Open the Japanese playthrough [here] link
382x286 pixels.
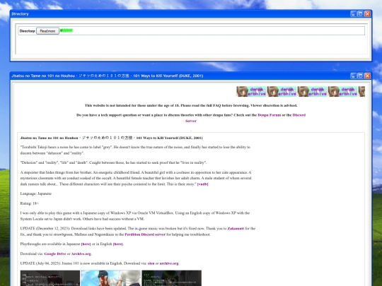coord(86,244)
